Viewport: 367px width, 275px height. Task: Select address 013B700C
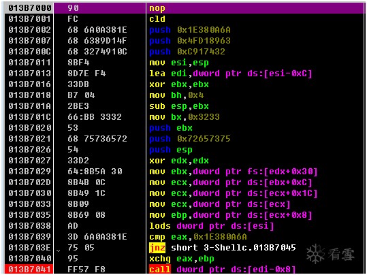(x=29, y=52)
